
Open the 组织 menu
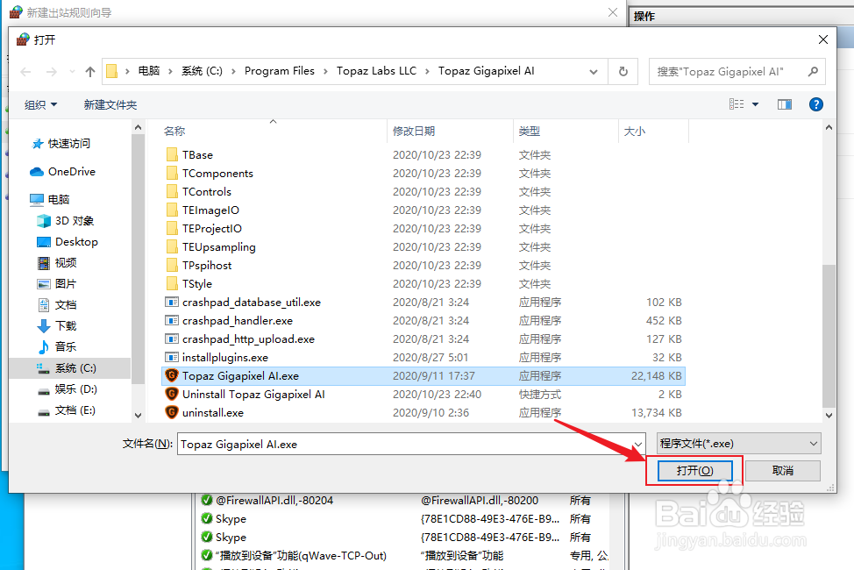click(x=40, y=104)
